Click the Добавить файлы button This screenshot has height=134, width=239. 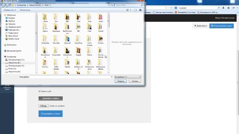(50, 98)
